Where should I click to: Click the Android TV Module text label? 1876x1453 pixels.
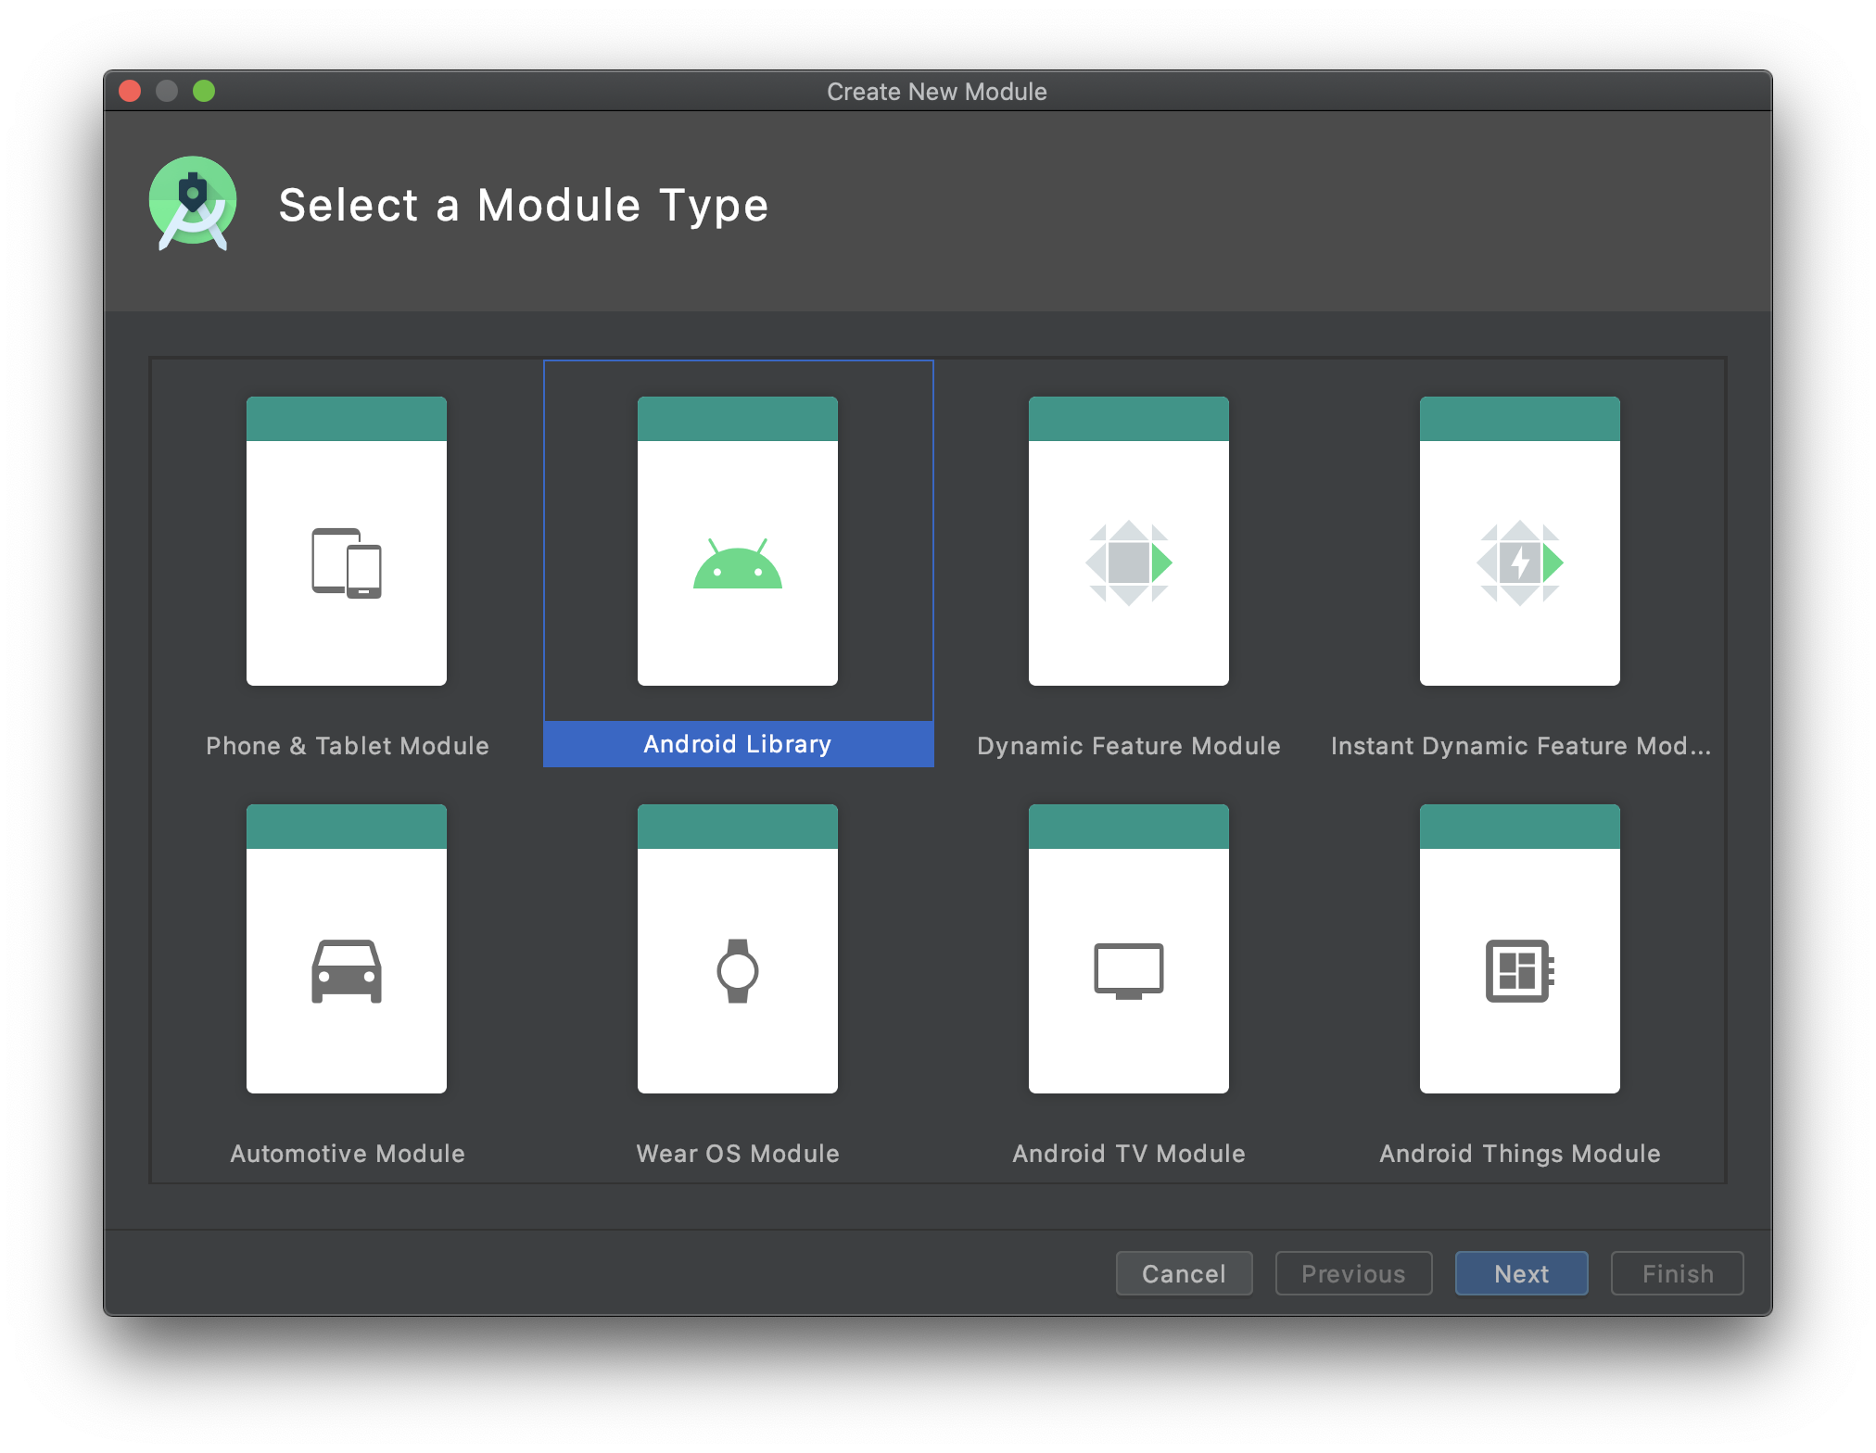pos(1129,1154)
